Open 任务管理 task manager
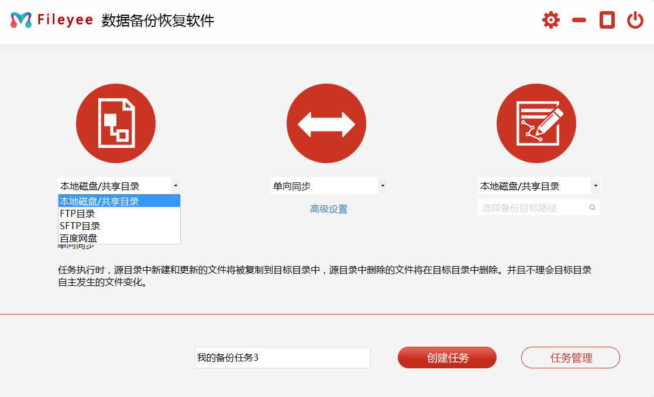 (x=570, y=358)
